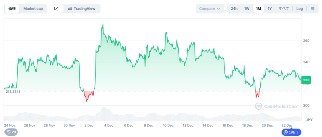322x137 pixels.
Task: Switch to the Market cap tab
Action: [33, 9]
